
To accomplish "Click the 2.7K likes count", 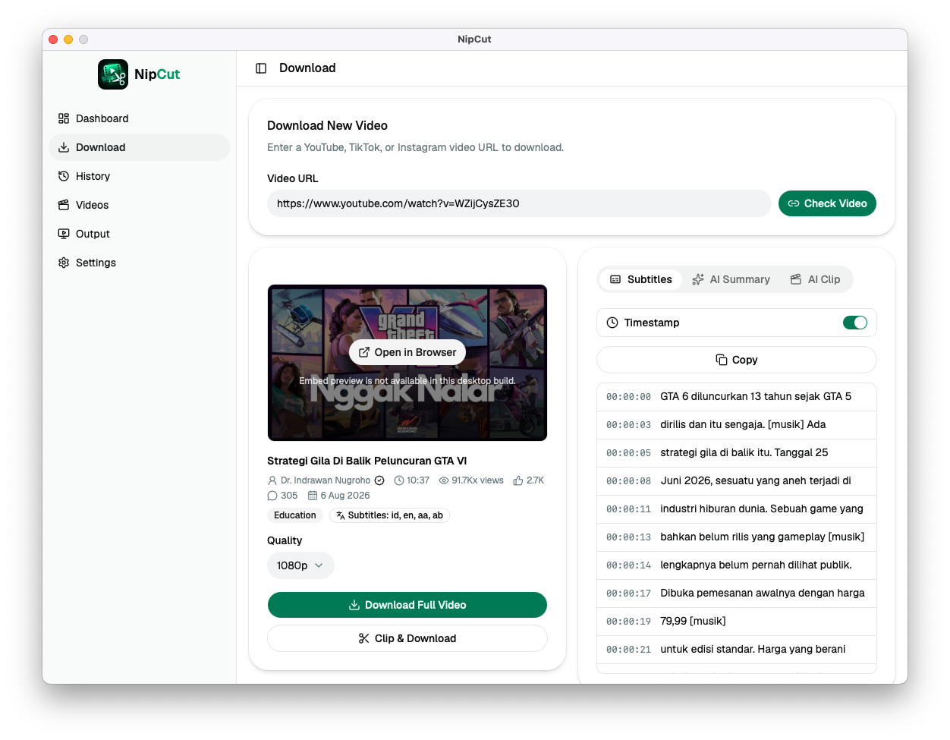I will point(535,480).
